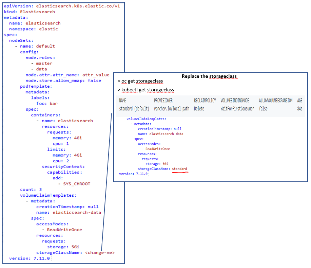Click the 'containers:' key
The height and width of the screenshot is (268, 311).
45,115
